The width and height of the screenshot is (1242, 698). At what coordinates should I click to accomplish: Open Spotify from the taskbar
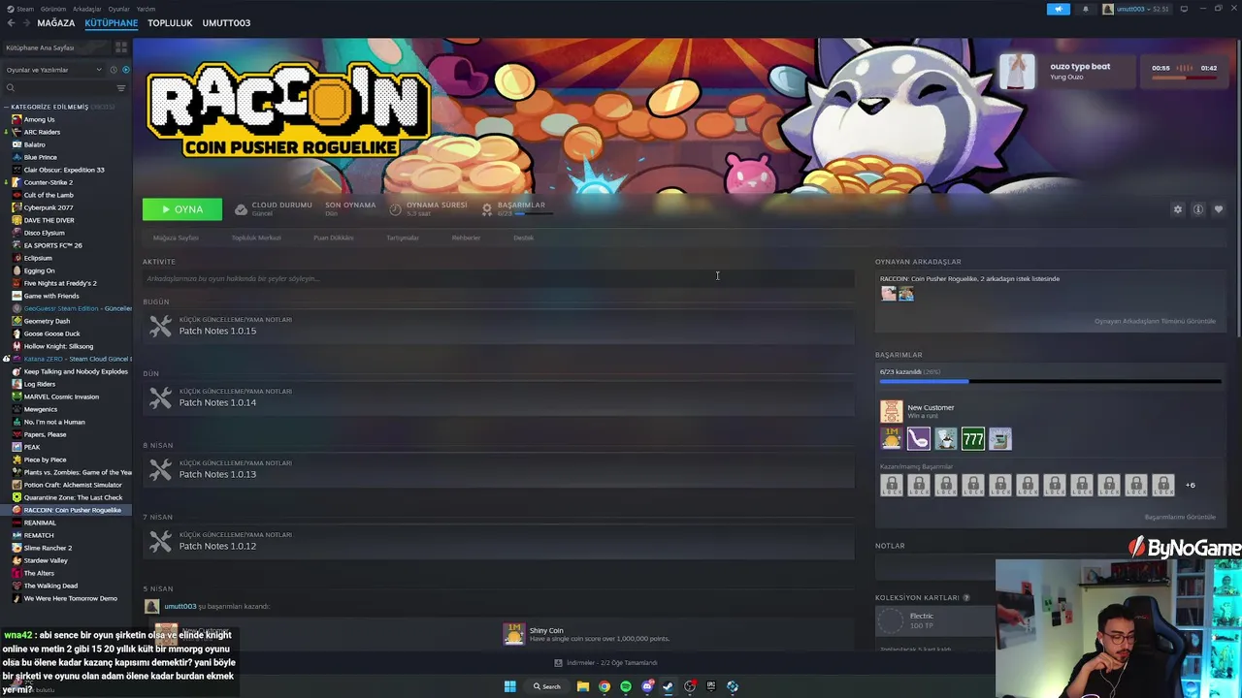(626, 686)
